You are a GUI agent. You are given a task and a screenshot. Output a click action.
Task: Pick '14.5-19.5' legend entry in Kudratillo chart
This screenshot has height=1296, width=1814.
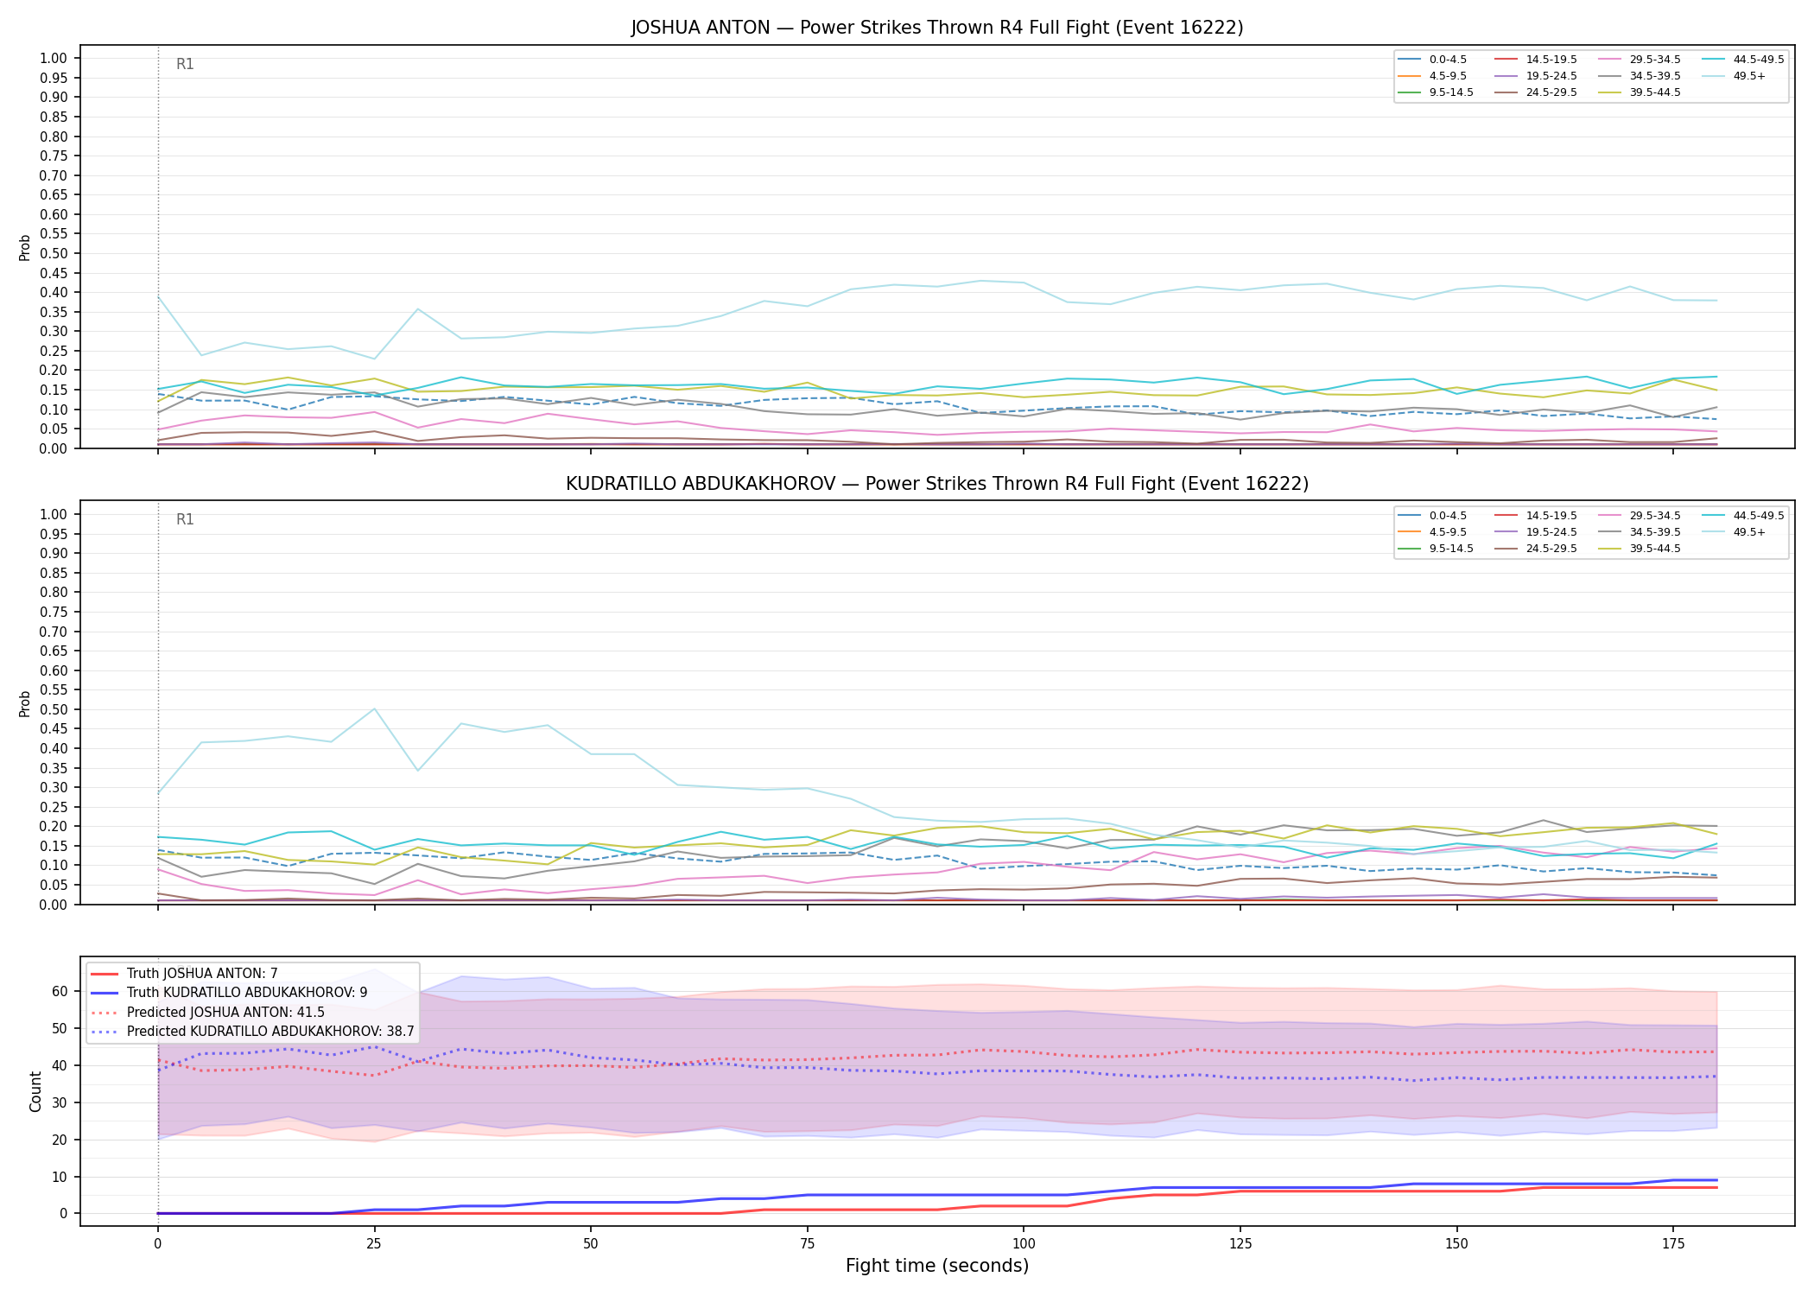click(x=1537, y=516)
